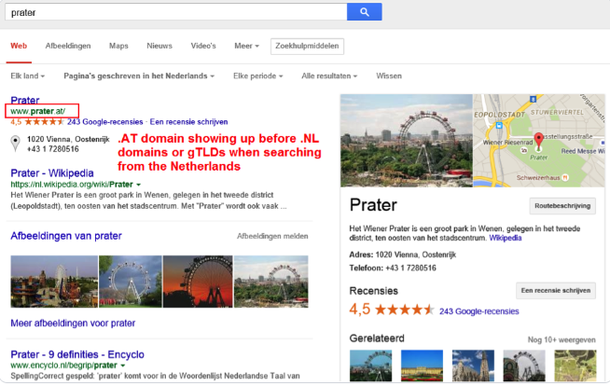Screen dimensions: 610x386
Task: Open the Maps tab
Action: pyautogui.click(x=118, y=46)
